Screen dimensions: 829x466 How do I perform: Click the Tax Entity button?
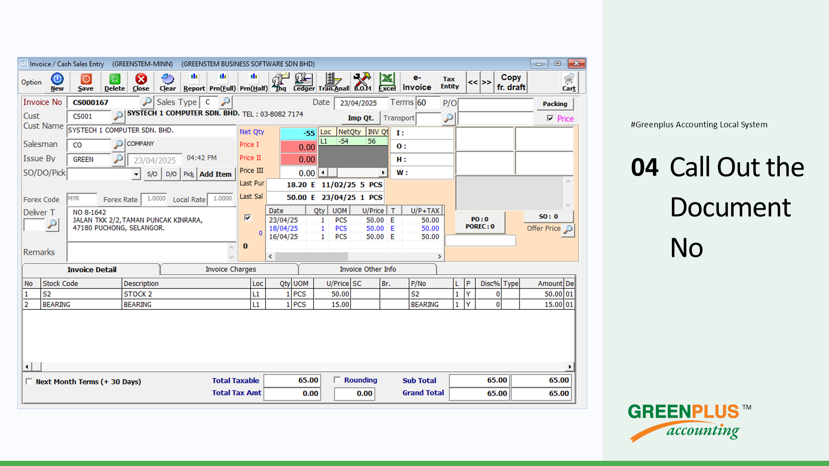click(x=449, y=82)
